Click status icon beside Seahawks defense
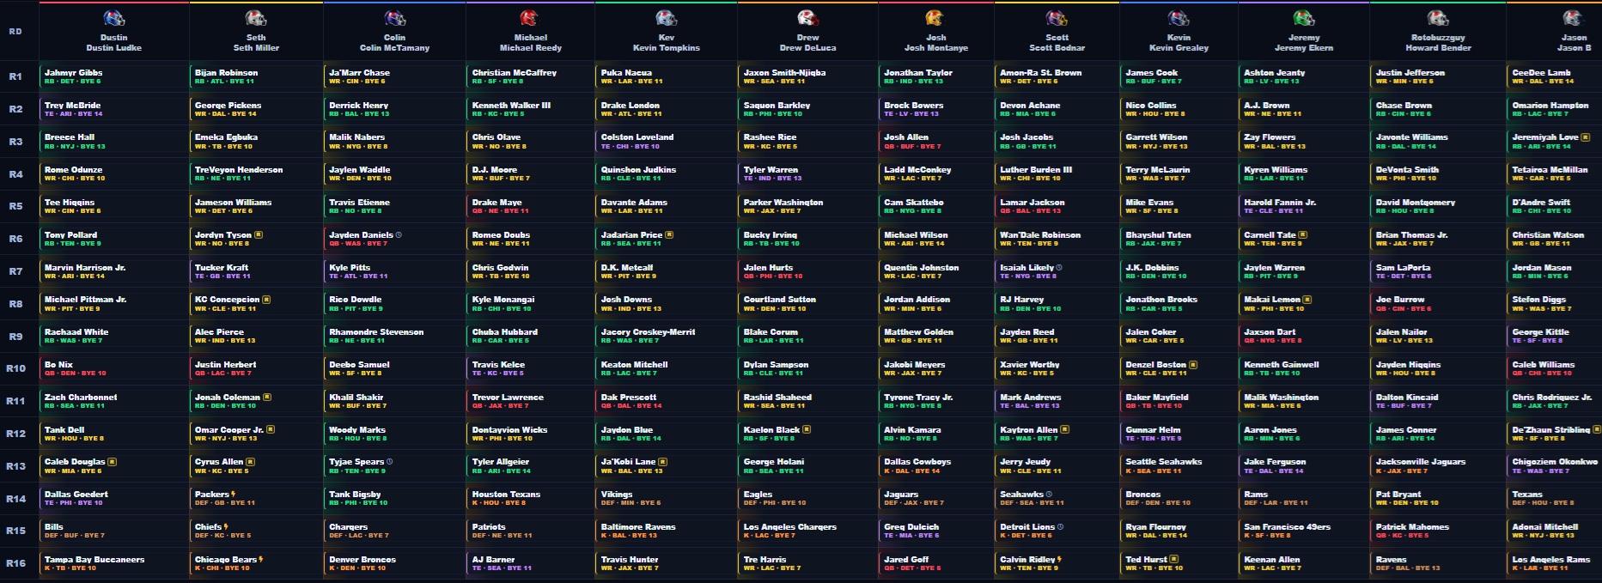Screen dimensions: 1602x583 pyautogui.click(x=1050, y=495)
